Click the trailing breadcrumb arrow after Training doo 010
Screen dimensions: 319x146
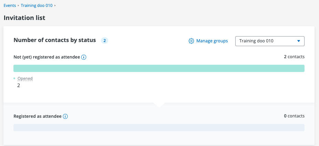pyautogui.click(x=55, y=6)
